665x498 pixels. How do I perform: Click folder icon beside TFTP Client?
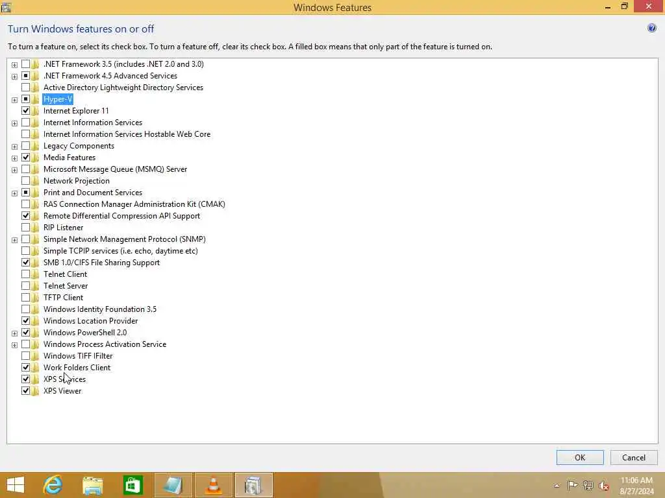click(35, 297)
